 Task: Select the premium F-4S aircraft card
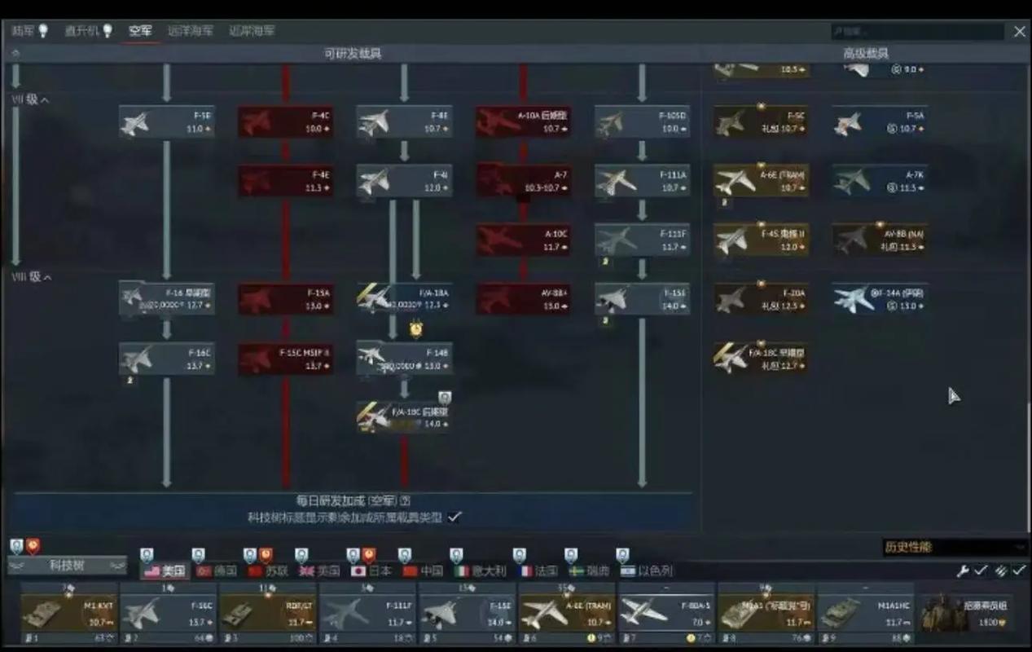pyautogui.click(x=761, y=240)
